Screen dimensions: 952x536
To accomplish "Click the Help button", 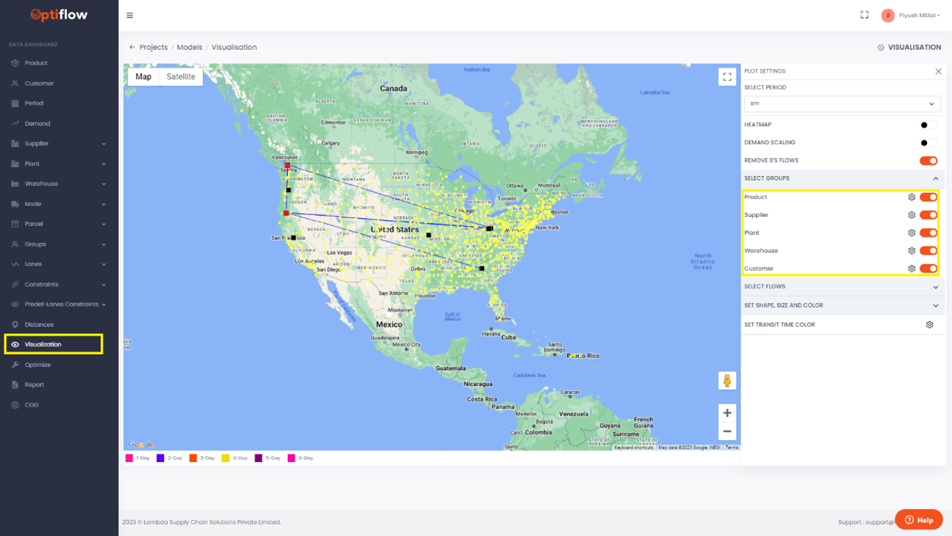I will pos(918,519).
